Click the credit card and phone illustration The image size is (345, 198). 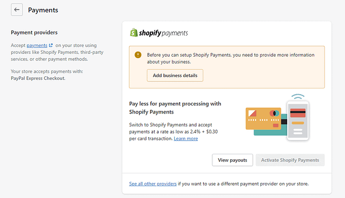pos(278,118)
